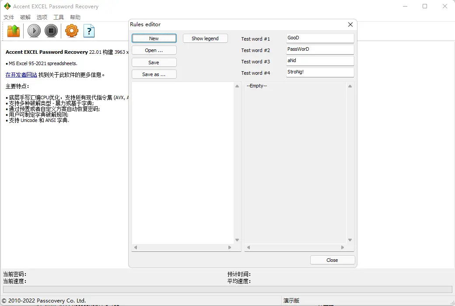Click the Show legend button
455x306 pixels.
tap(205, 38)
